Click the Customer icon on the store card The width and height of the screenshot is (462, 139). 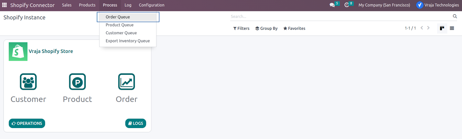(x=28, y=82)
